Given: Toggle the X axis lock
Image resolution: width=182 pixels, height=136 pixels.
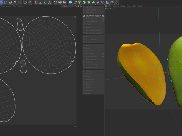Looking at the screenshot, I should tap(36, 2).
